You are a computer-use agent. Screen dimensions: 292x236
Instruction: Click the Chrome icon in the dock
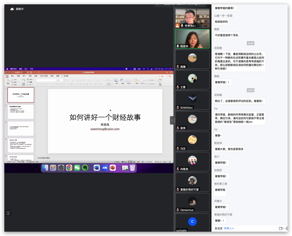(69, 168)
